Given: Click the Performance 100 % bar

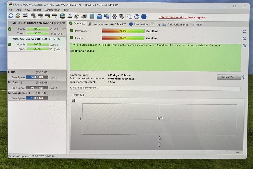Looking at the screenshot, I should pos(123,31).
